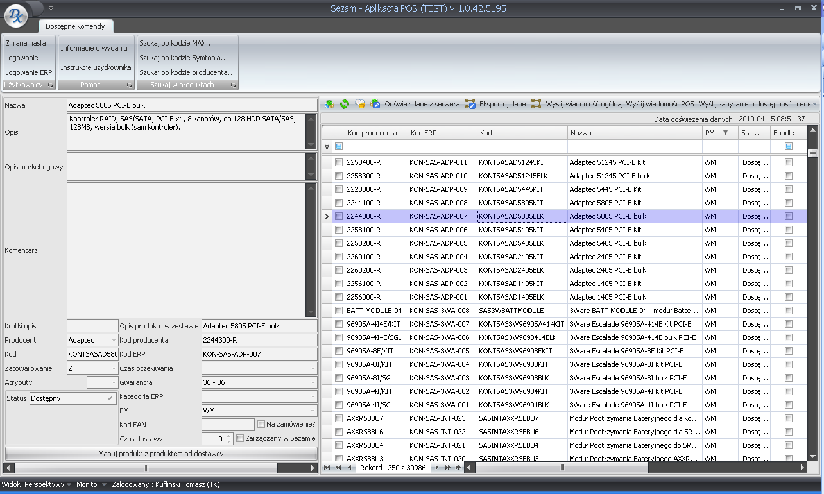Open the Użytkownicy group dialog launcher
The height and width of the screenshot is (494, 824).
tap(50, 85)
